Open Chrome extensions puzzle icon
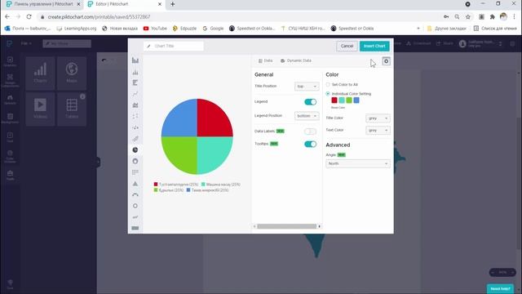The width and height of the screenshot is (522, 294). (x=493, y=16)
